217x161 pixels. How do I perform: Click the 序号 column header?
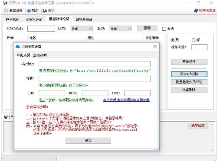(x=16, y=38)
